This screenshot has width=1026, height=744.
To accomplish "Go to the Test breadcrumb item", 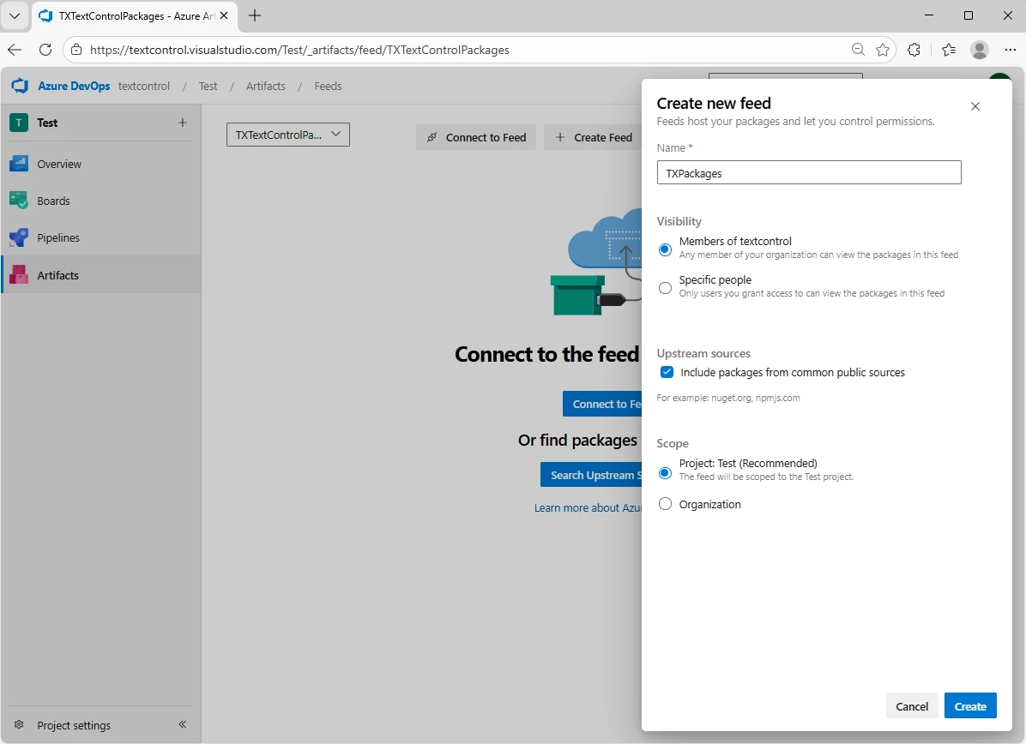I will coord(208,86).
